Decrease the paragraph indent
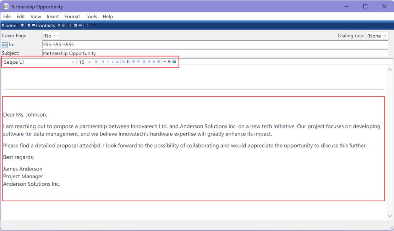The image size is (394, 231). click(133, 62)
